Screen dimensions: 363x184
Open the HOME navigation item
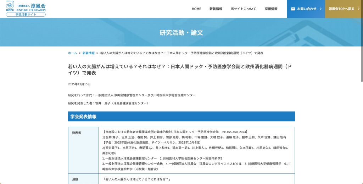click(196, 9)
